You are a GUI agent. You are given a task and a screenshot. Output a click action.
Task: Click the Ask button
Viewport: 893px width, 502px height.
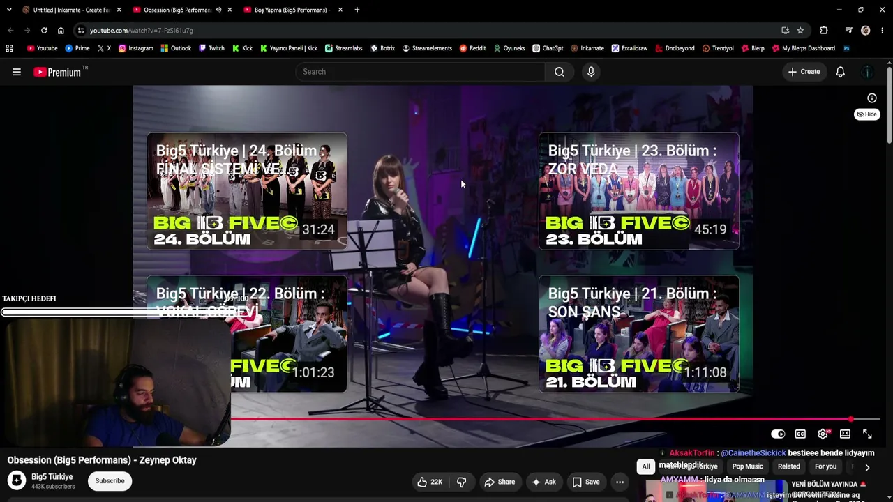point(543,482)
